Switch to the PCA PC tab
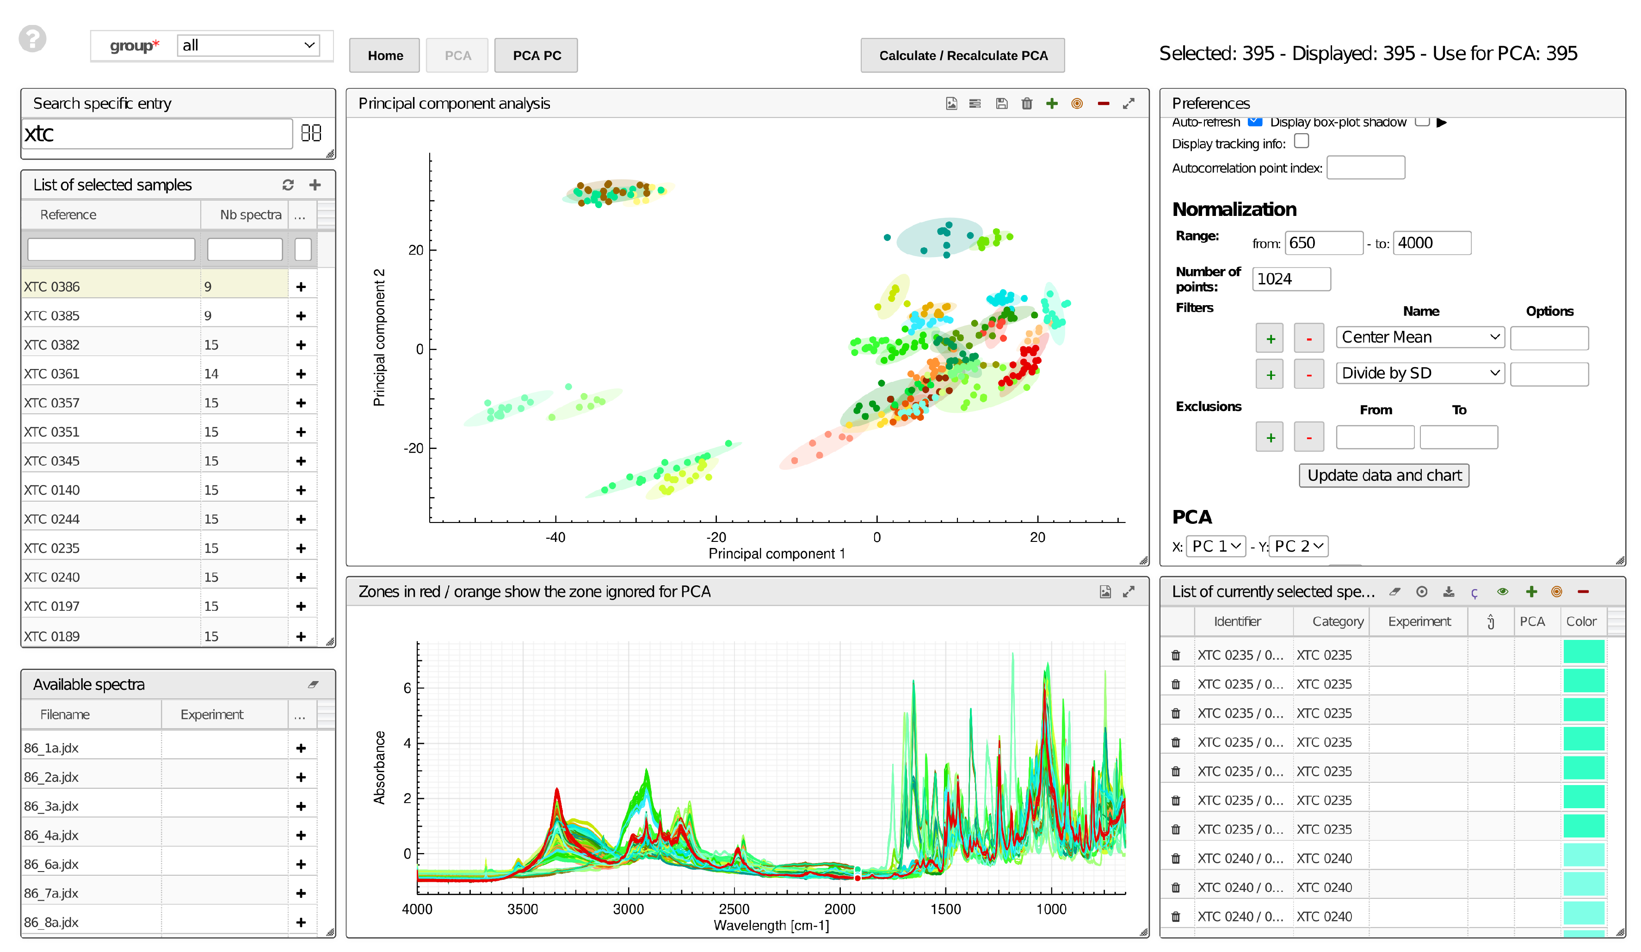This screenshot has width=1641, height=952. (x=536, y=55)
